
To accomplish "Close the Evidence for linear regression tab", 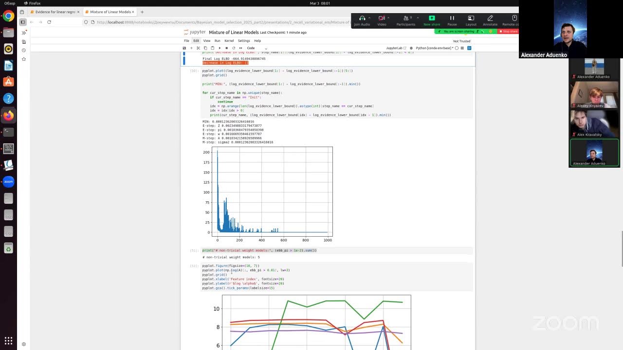I will pos(78,12).
